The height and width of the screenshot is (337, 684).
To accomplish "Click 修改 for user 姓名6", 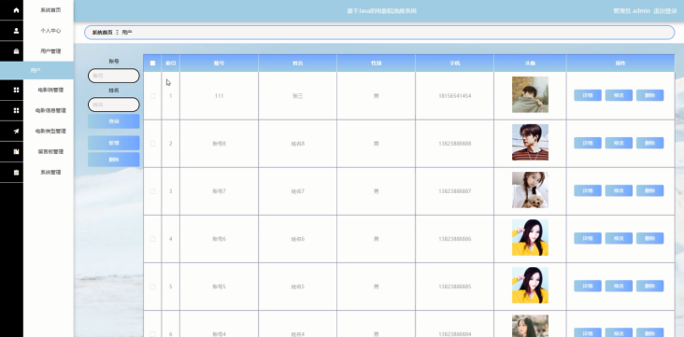I will pyautogui.click(x=619, y=238).
